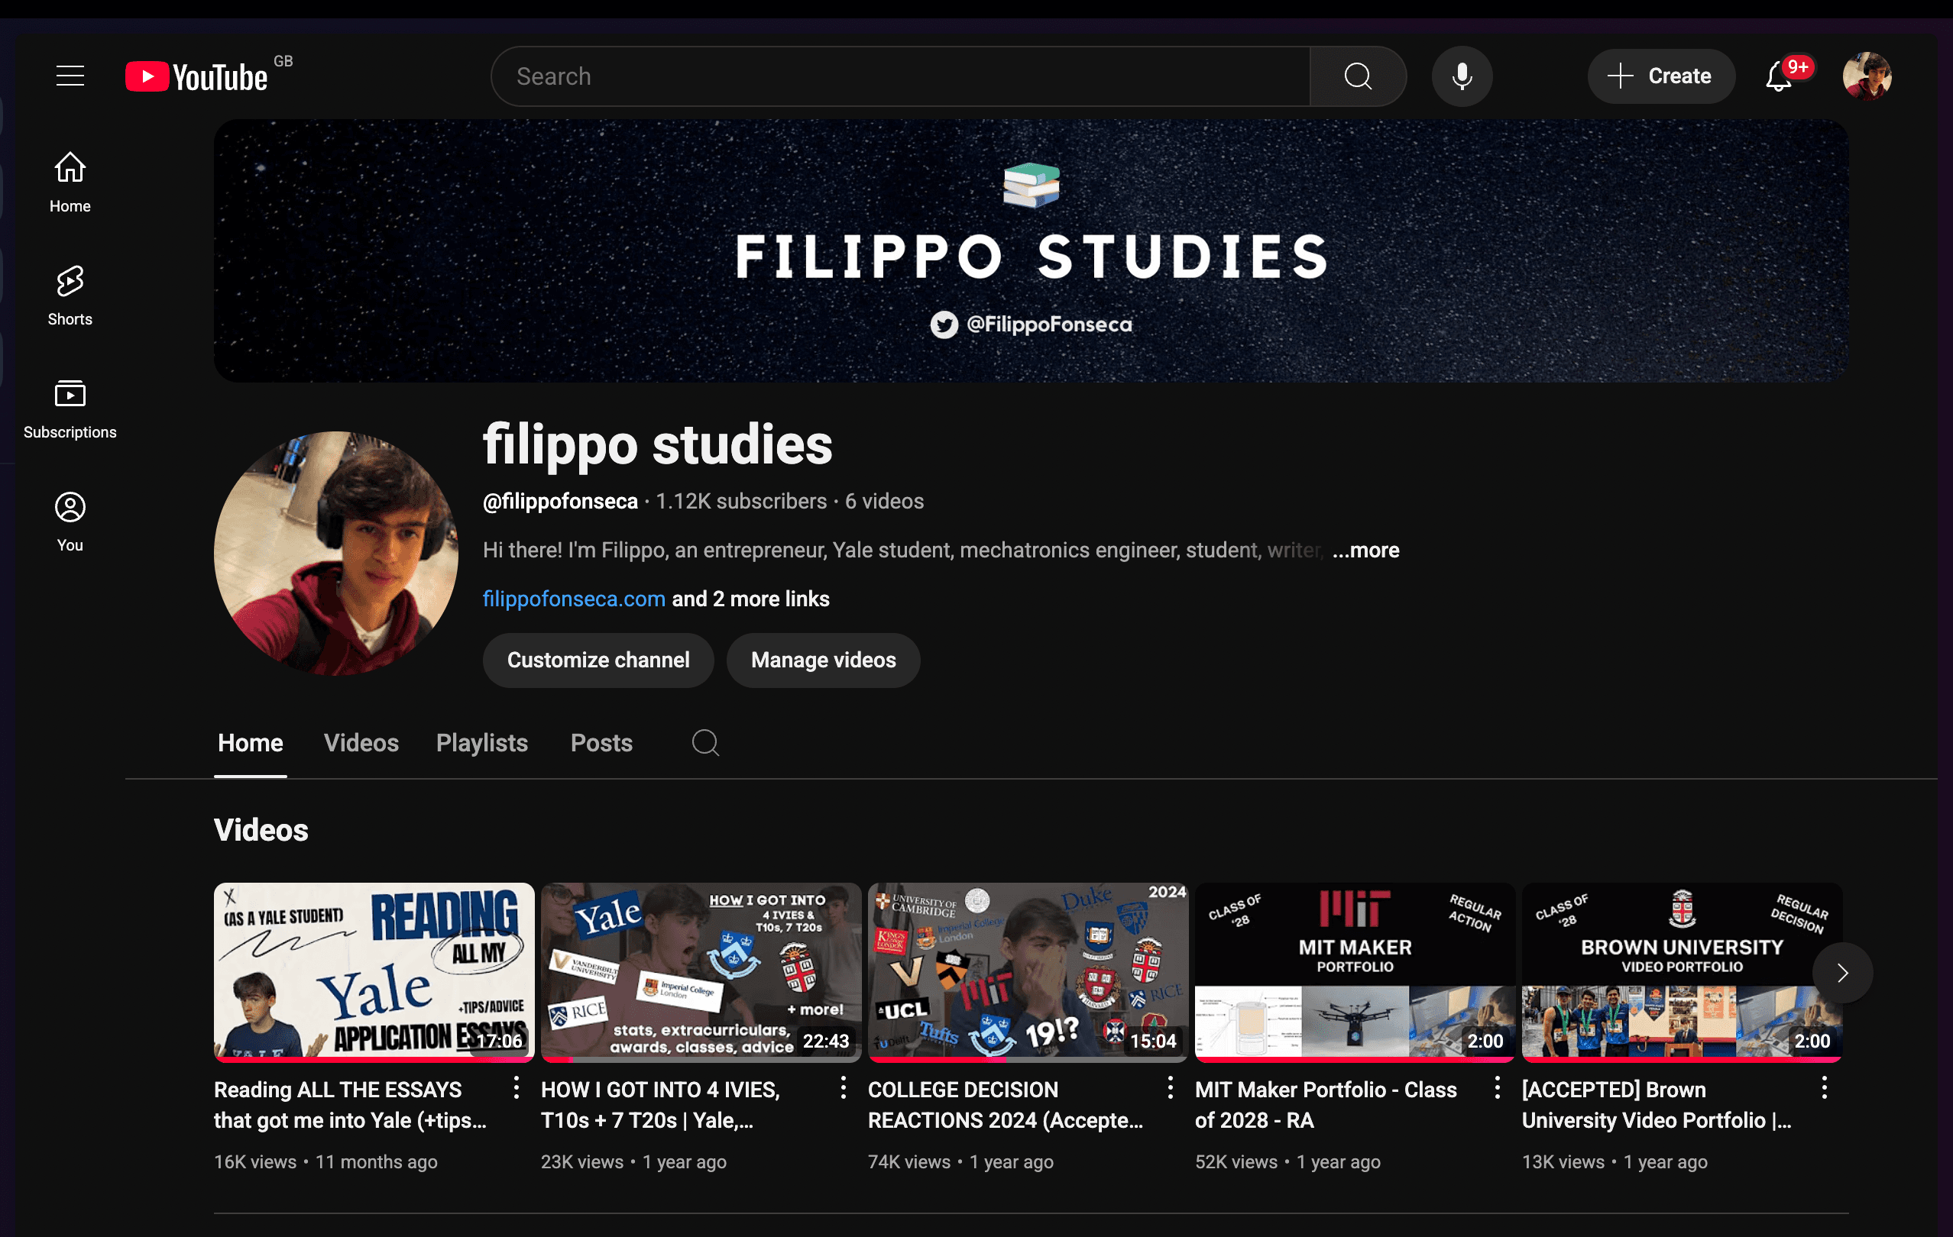
Task: Start a voice search with the microphone
Action: point(1462,76)
